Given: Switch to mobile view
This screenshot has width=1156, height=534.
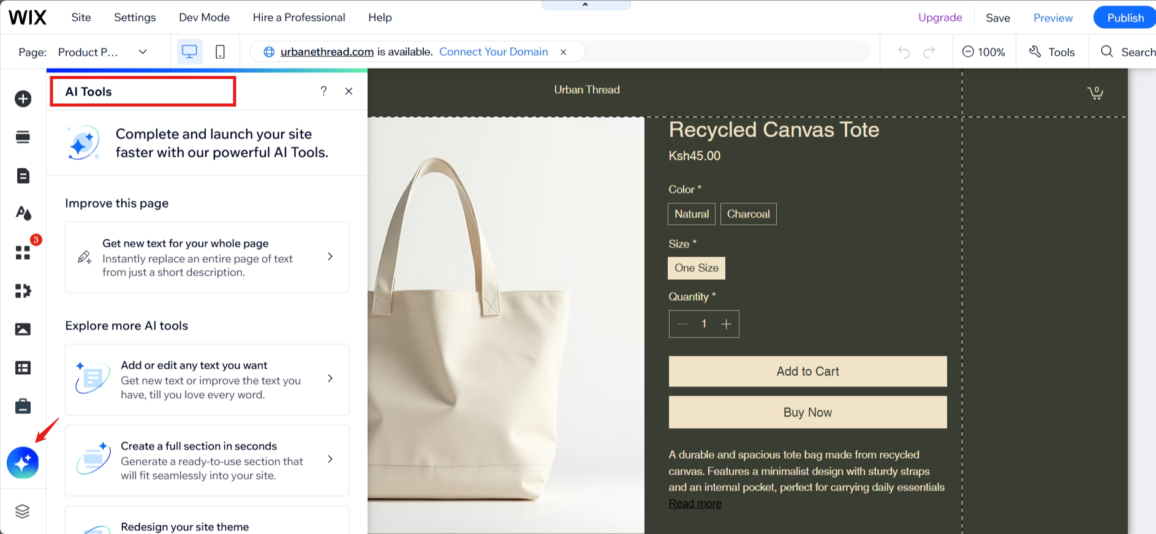Looking at the screenshot, I should (220, 52).
